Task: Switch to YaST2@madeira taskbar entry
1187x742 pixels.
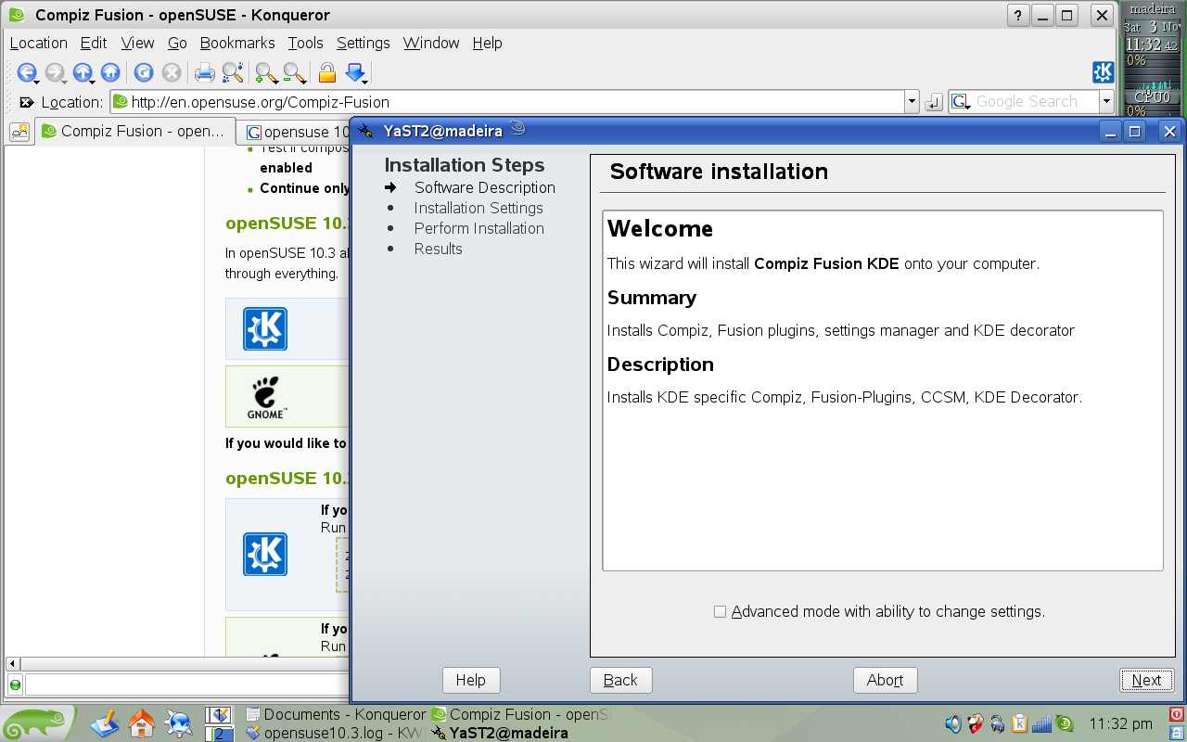Action: coord(522,733)
